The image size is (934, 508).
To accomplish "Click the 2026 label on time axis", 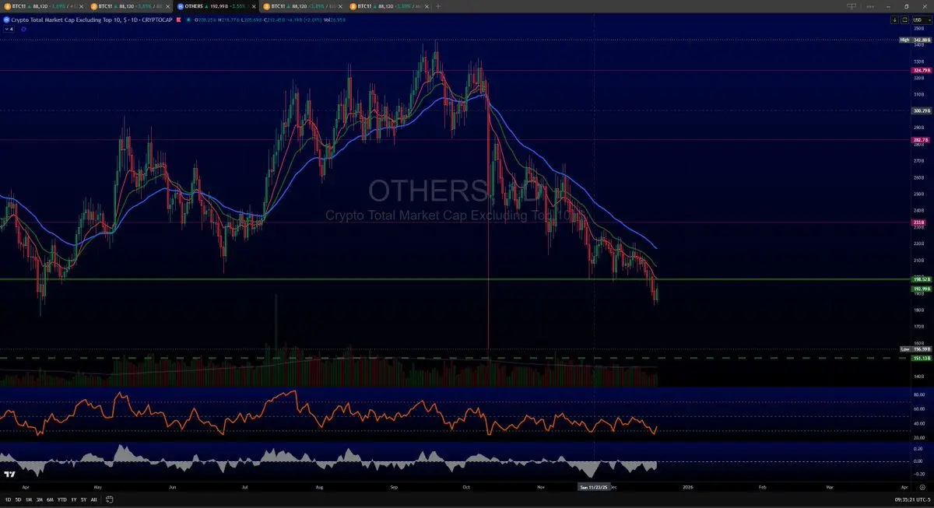I will click(x=687, y=487).
